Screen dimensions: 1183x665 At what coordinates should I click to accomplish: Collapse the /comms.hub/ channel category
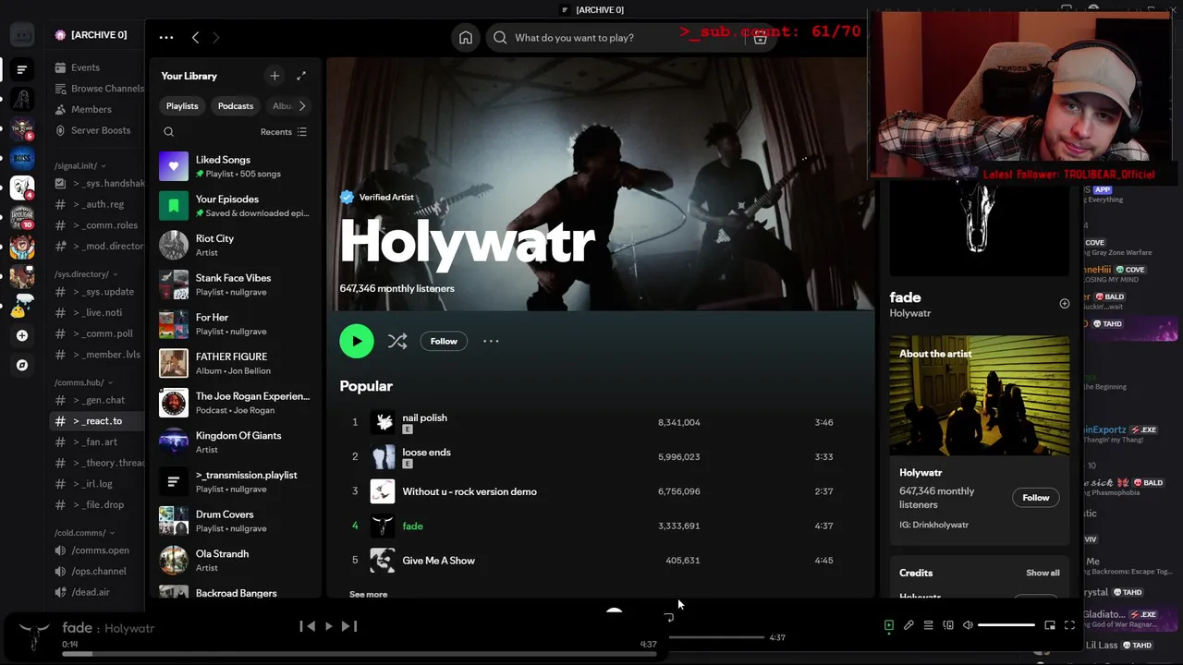[x=83, y=382]
